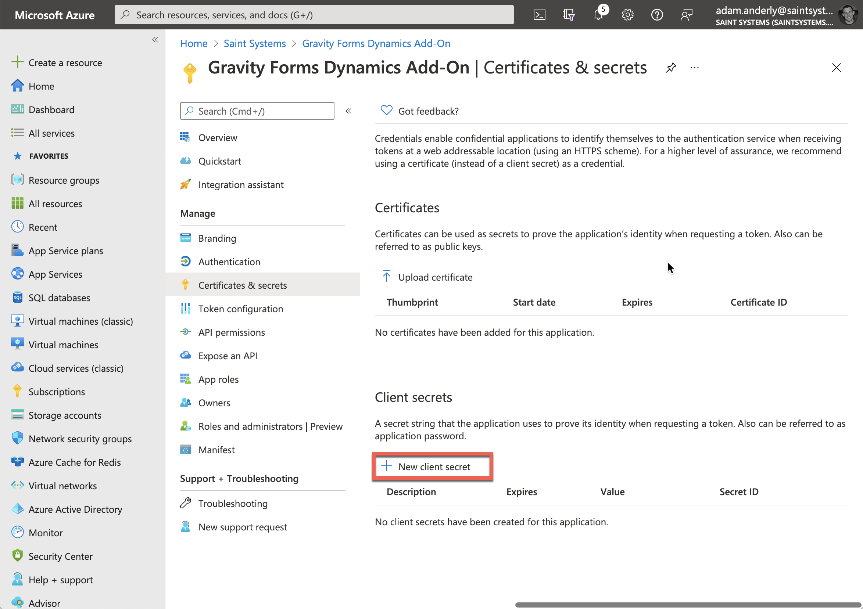Open the help question mark
863x609 pixels.
tap(657, 15)
